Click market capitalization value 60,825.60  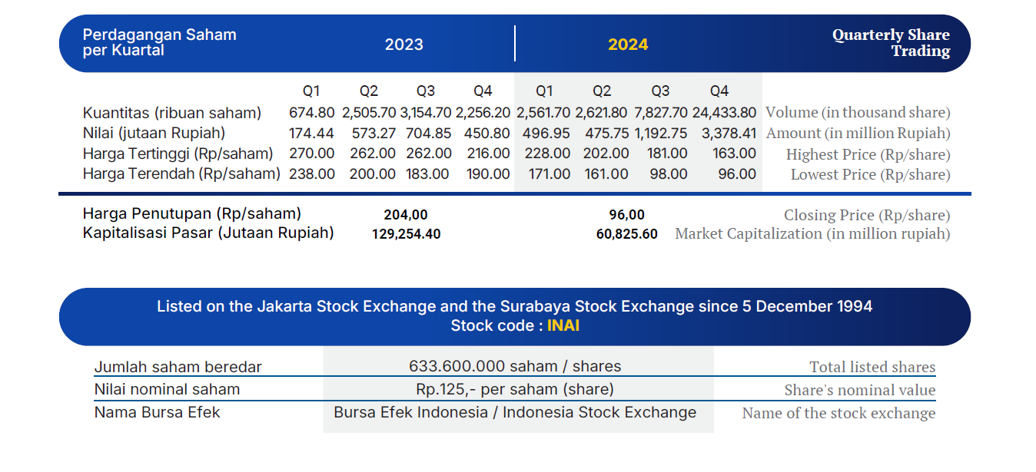pos(627,234)
